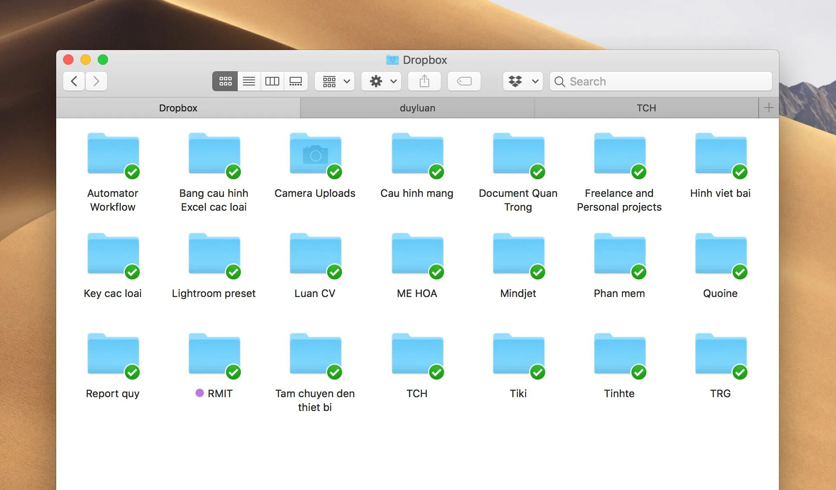Expand the Group By arrangement dropdown
Image resolution: width=836 pixels, height=490 pixels.
pyautogui.click(x=335, y=81)
